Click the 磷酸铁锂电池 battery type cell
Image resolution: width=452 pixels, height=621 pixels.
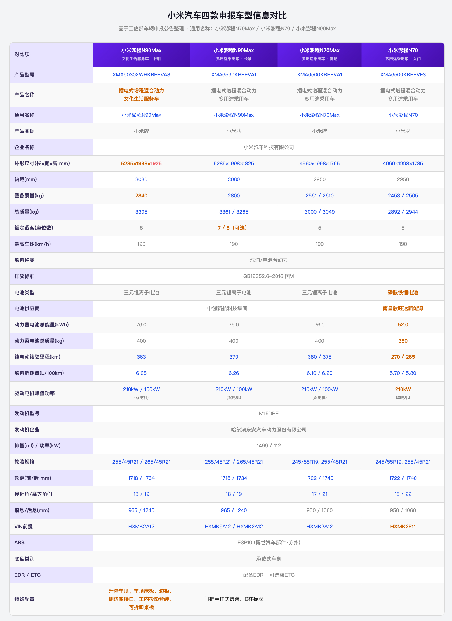click(403, 293)
